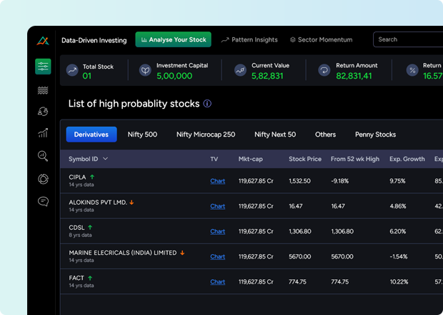This screenshot has height=315, width=443.
Task: Switch to the Nifty 500 tab
Action: click(x=142, y=135)
